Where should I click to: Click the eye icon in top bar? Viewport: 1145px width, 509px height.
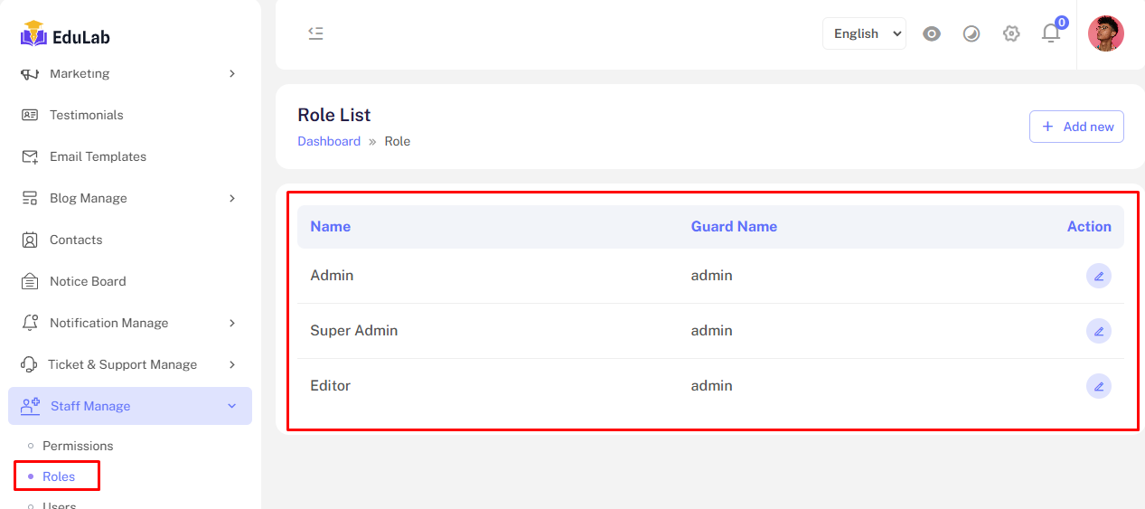pos(932,33)
